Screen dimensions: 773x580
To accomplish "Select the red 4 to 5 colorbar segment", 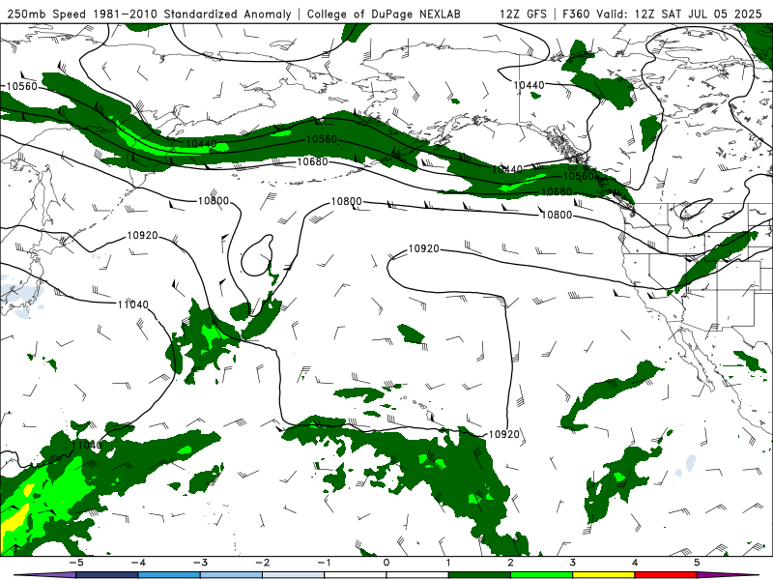I will coord(666,575).
